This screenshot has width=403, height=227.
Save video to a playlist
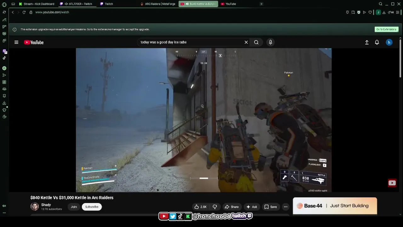click(x=271, y=207)
